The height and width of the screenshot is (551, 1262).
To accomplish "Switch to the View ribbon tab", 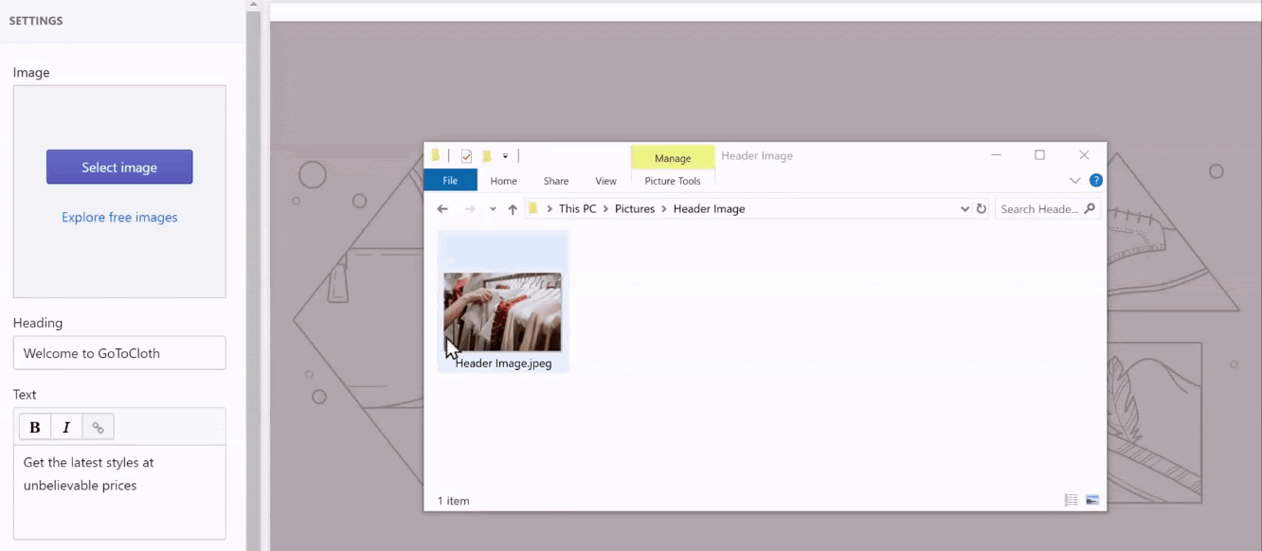I will point(605,181).
